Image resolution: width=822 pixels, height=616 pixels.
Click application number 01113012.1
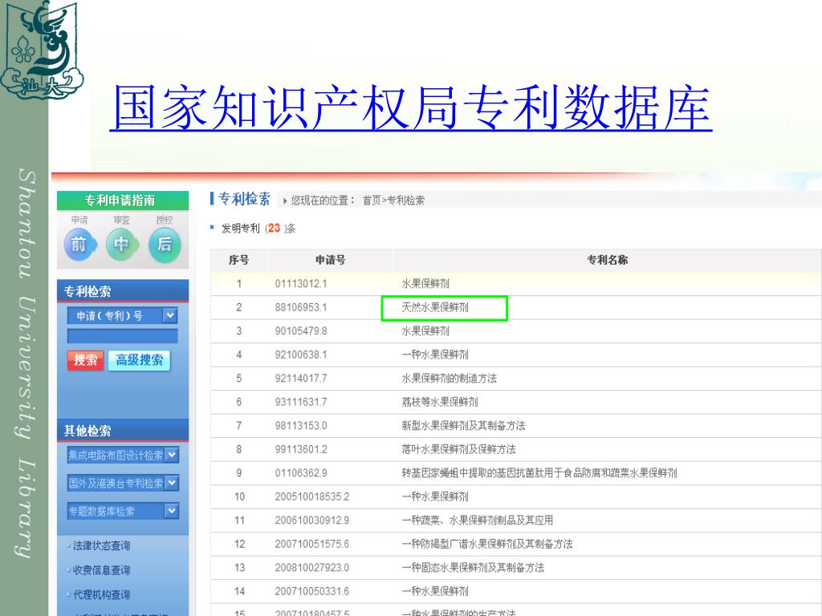click(301, 283)
